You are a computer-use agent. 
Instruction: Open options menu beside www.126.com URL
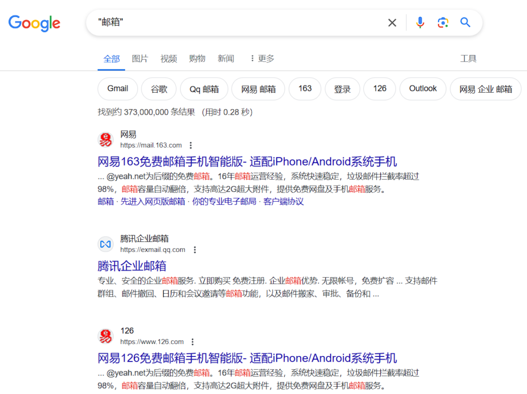click(192, 342)
